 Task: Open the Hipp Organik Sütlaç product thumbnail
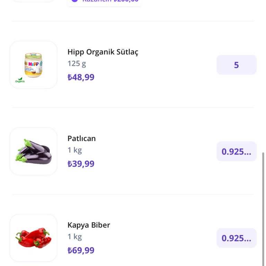click(34, 65)
